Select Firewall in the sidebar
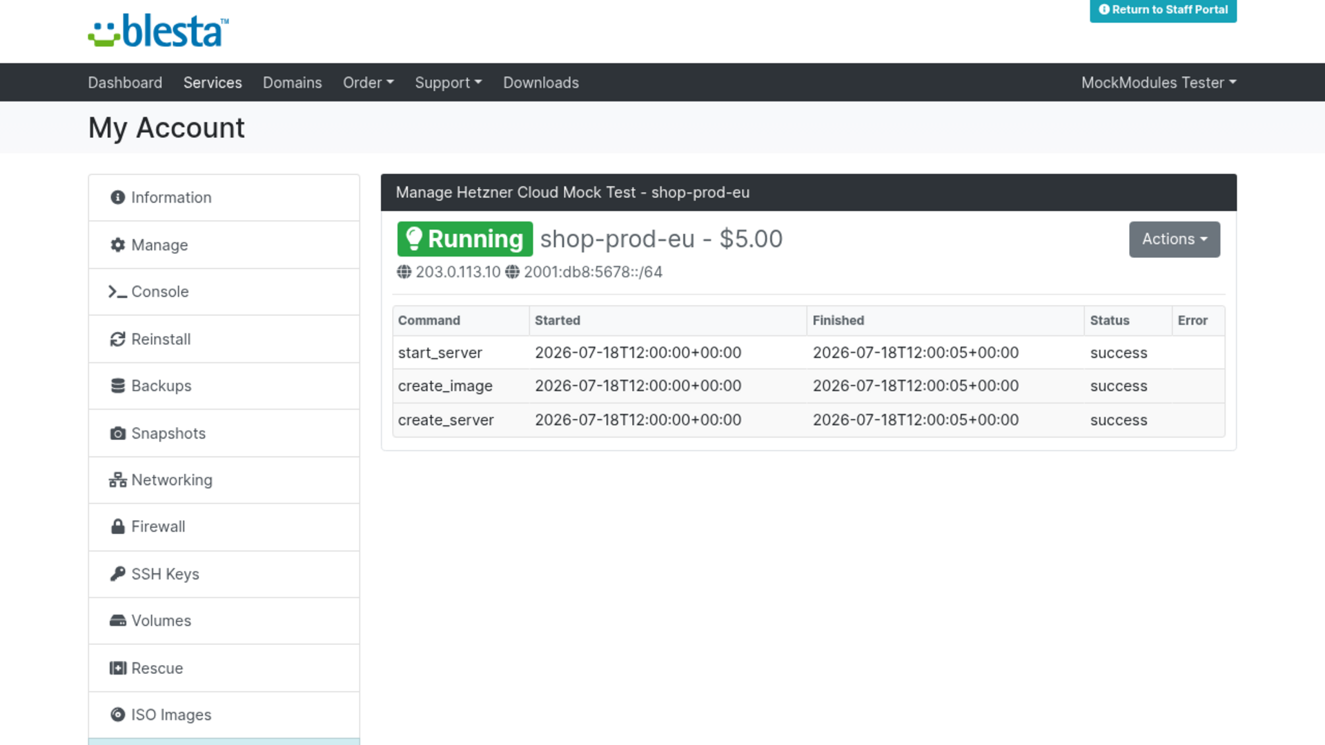Screen dimensions: 1325x745 point(224,527)
